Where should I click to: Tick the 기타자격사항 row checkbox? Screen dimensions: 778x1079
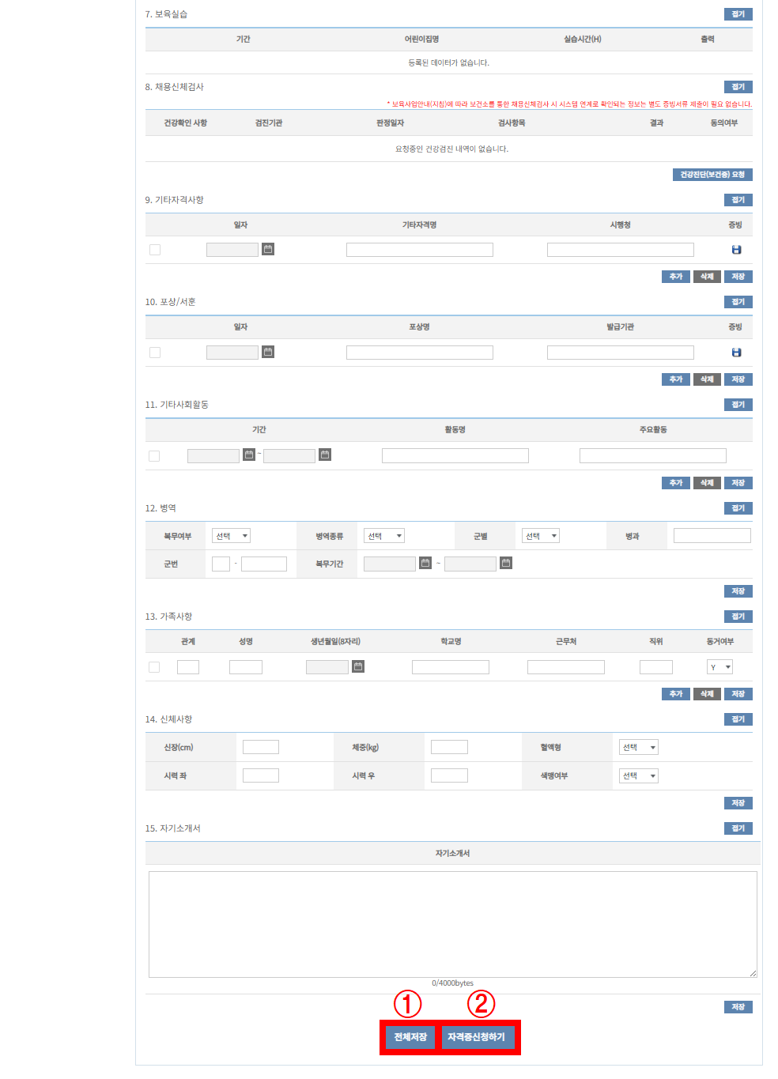pos(155,250)
